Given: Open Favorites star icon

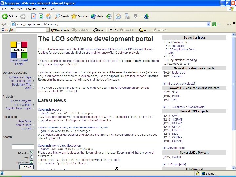Looking at the screenshot, I should [x=74, y=16].
